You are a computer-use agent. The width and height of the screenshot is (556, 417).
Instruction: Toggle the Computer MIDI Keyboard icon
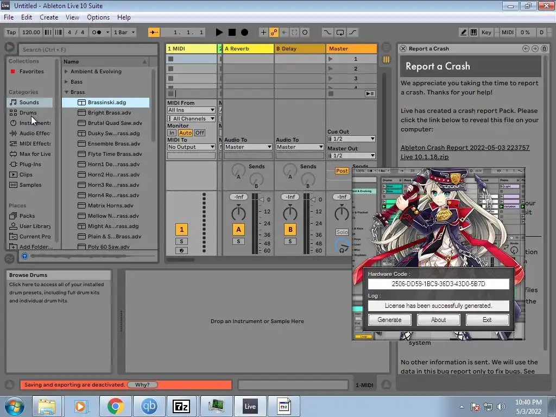click(x=473, y=32)
